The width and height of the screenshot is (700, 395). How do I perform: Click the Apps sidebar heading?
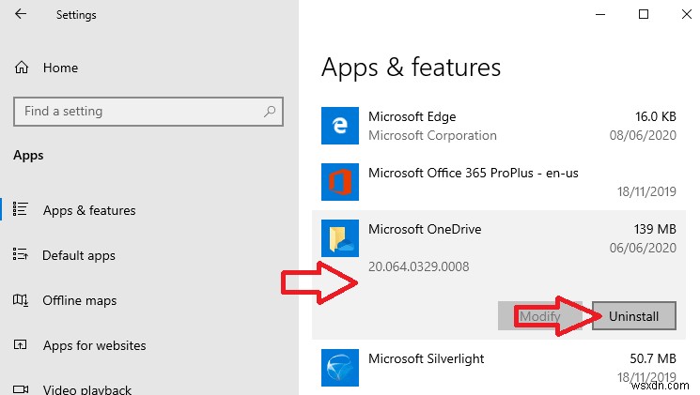click(28, 156)
